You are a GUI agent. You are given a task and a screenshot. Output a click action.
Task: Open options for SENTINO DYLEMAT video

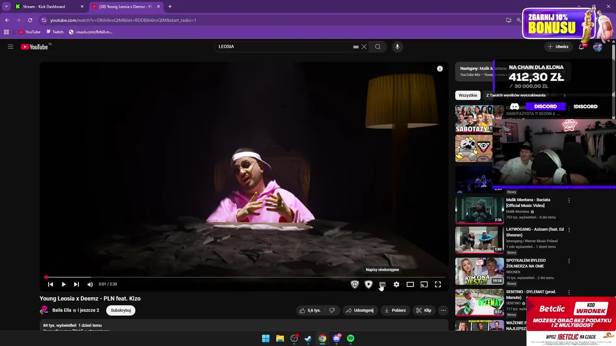click(x=569, y=292)
